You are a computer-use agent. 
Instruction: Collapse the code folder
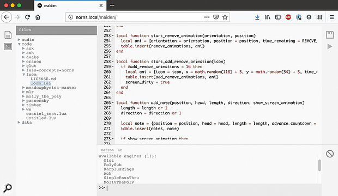(x=19, y=44)
